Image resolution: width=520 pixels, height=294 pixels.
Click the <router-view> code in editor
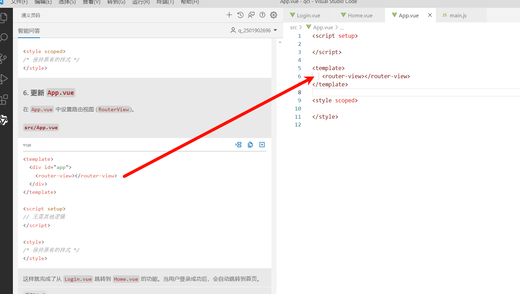[366, 76]
